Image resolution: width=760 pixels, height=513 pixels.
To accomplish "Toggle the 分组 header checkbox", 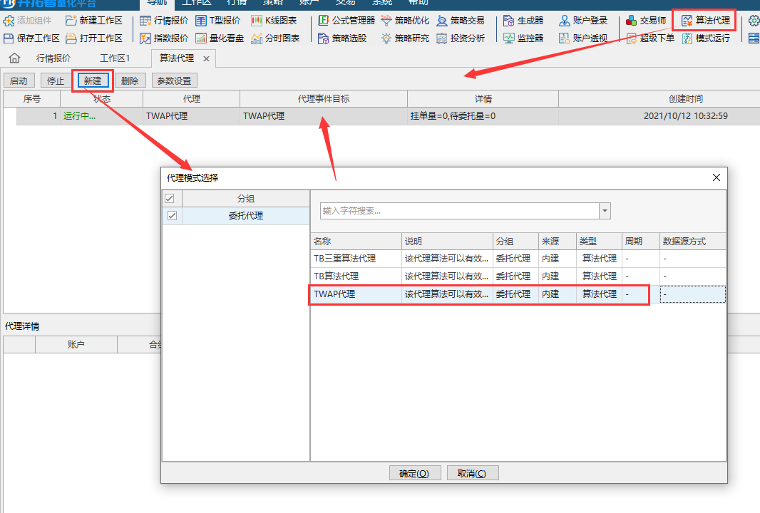I will pos(170,198).
